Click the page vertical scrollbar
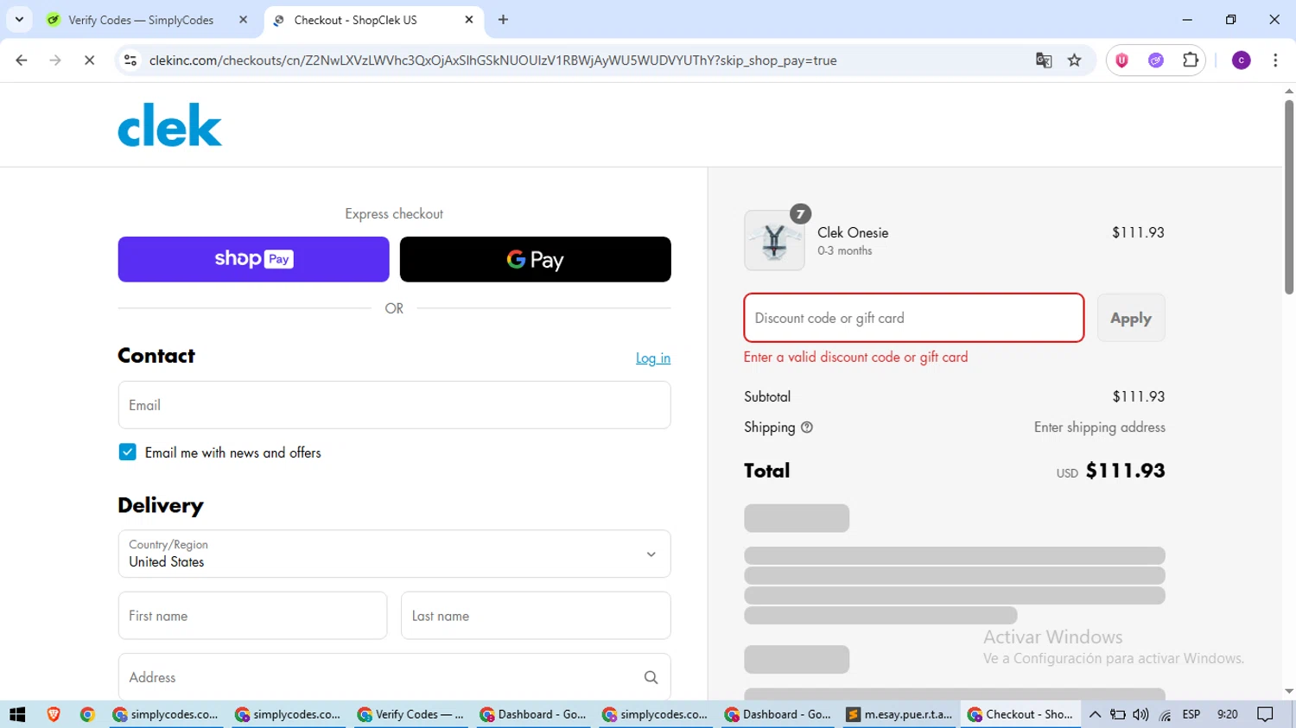Viewport: 1296px width, 728px height. (1289, 197)
